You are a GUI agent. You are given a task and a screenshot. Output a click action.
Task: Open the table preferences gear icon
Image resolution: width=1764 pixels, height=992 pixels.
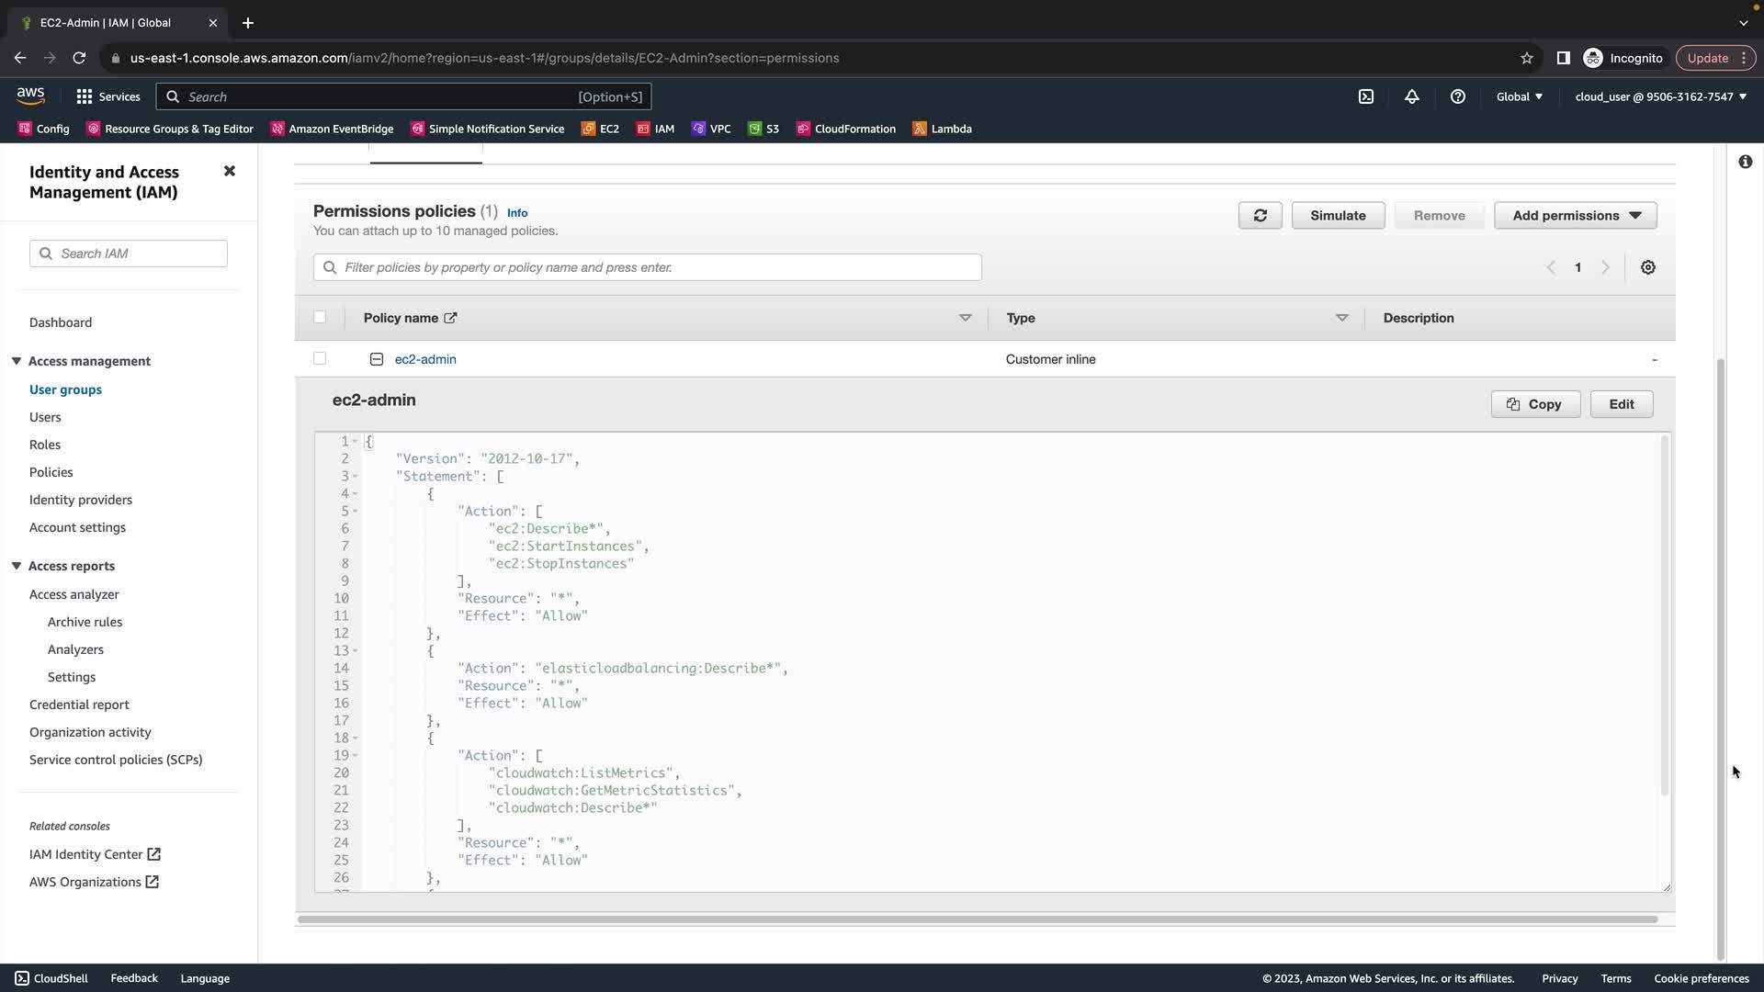(1648, 267)
